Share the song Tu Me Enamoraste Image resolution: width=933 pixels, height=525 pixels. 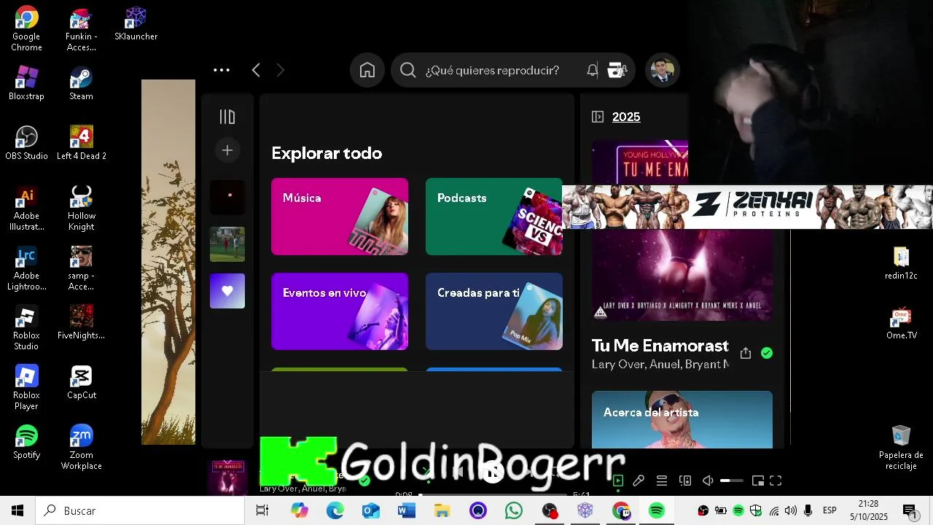[745, 353]
